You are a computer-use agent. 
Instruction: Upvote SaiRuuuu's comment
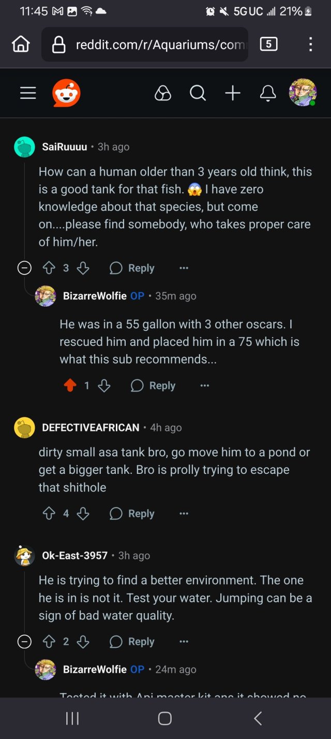pyautogui.click(x=49, y=268)
